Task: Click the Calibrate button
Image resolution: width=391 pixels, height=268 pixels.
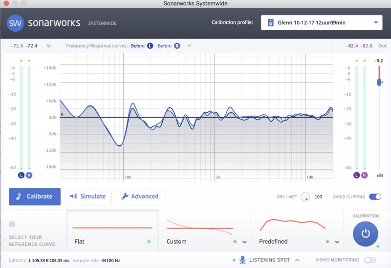Action: [x=35, y=197]
